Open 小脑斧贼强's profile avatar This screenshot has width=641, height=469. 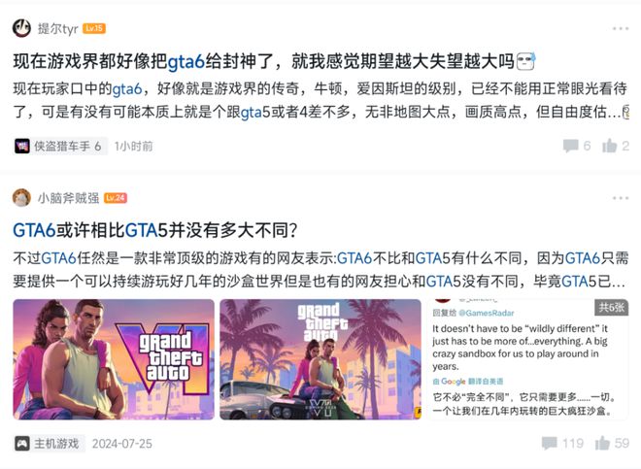tap(21, 198)
